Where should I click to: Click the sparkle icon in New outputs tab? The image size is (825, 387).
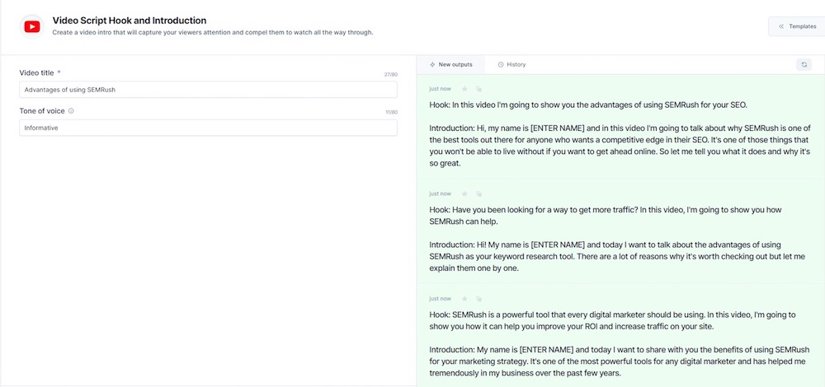(x=432, y=64)
